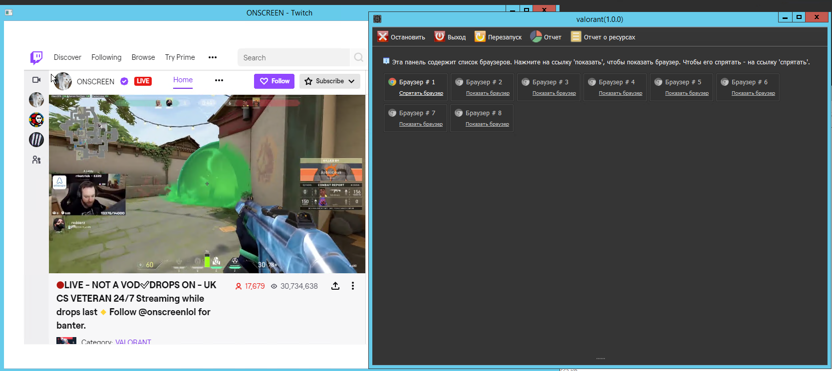Click the "ONSCREEN - Twitch" window title

[x=279, y=13]
